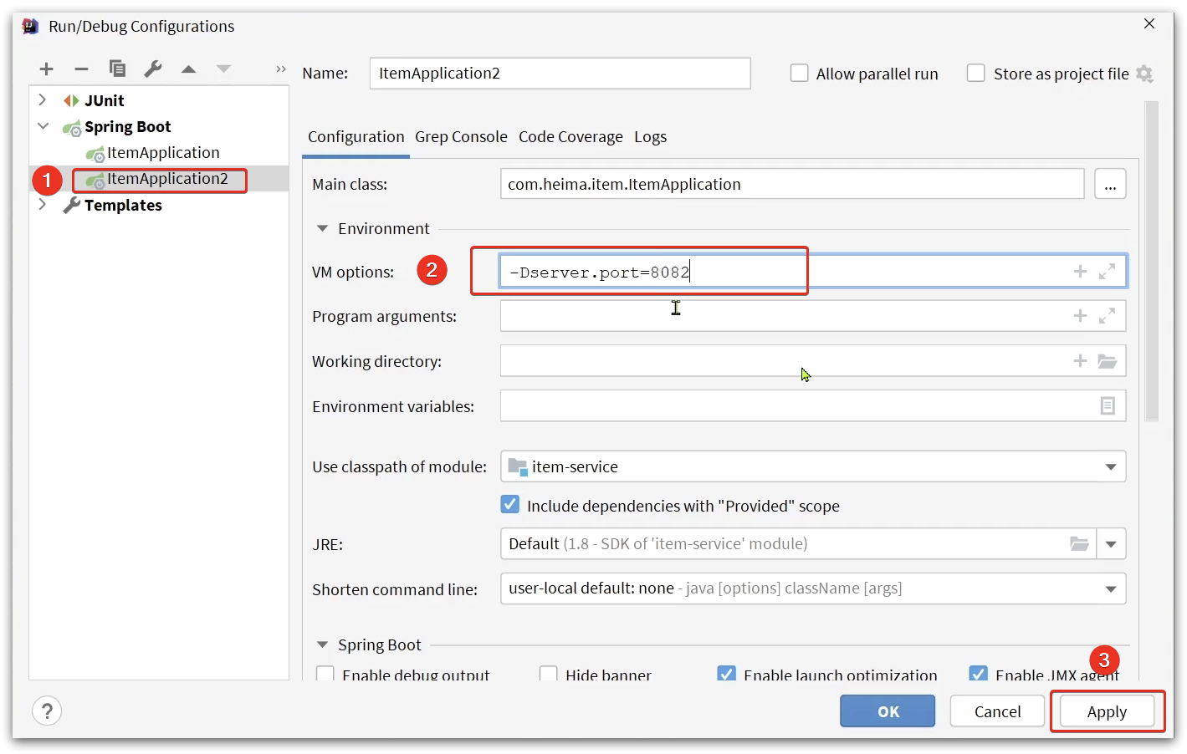Toggle Hide banner checkbox

point(549,674)
